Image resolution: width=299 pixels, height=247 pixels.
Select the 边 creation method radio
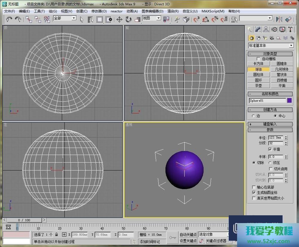[x=254, y=116]
